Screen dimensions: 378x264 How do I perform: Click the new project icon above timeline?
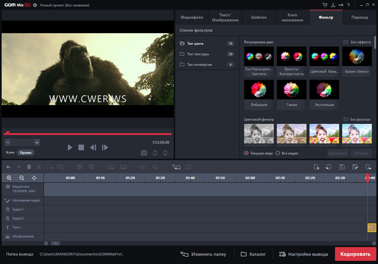click(317, 167)
